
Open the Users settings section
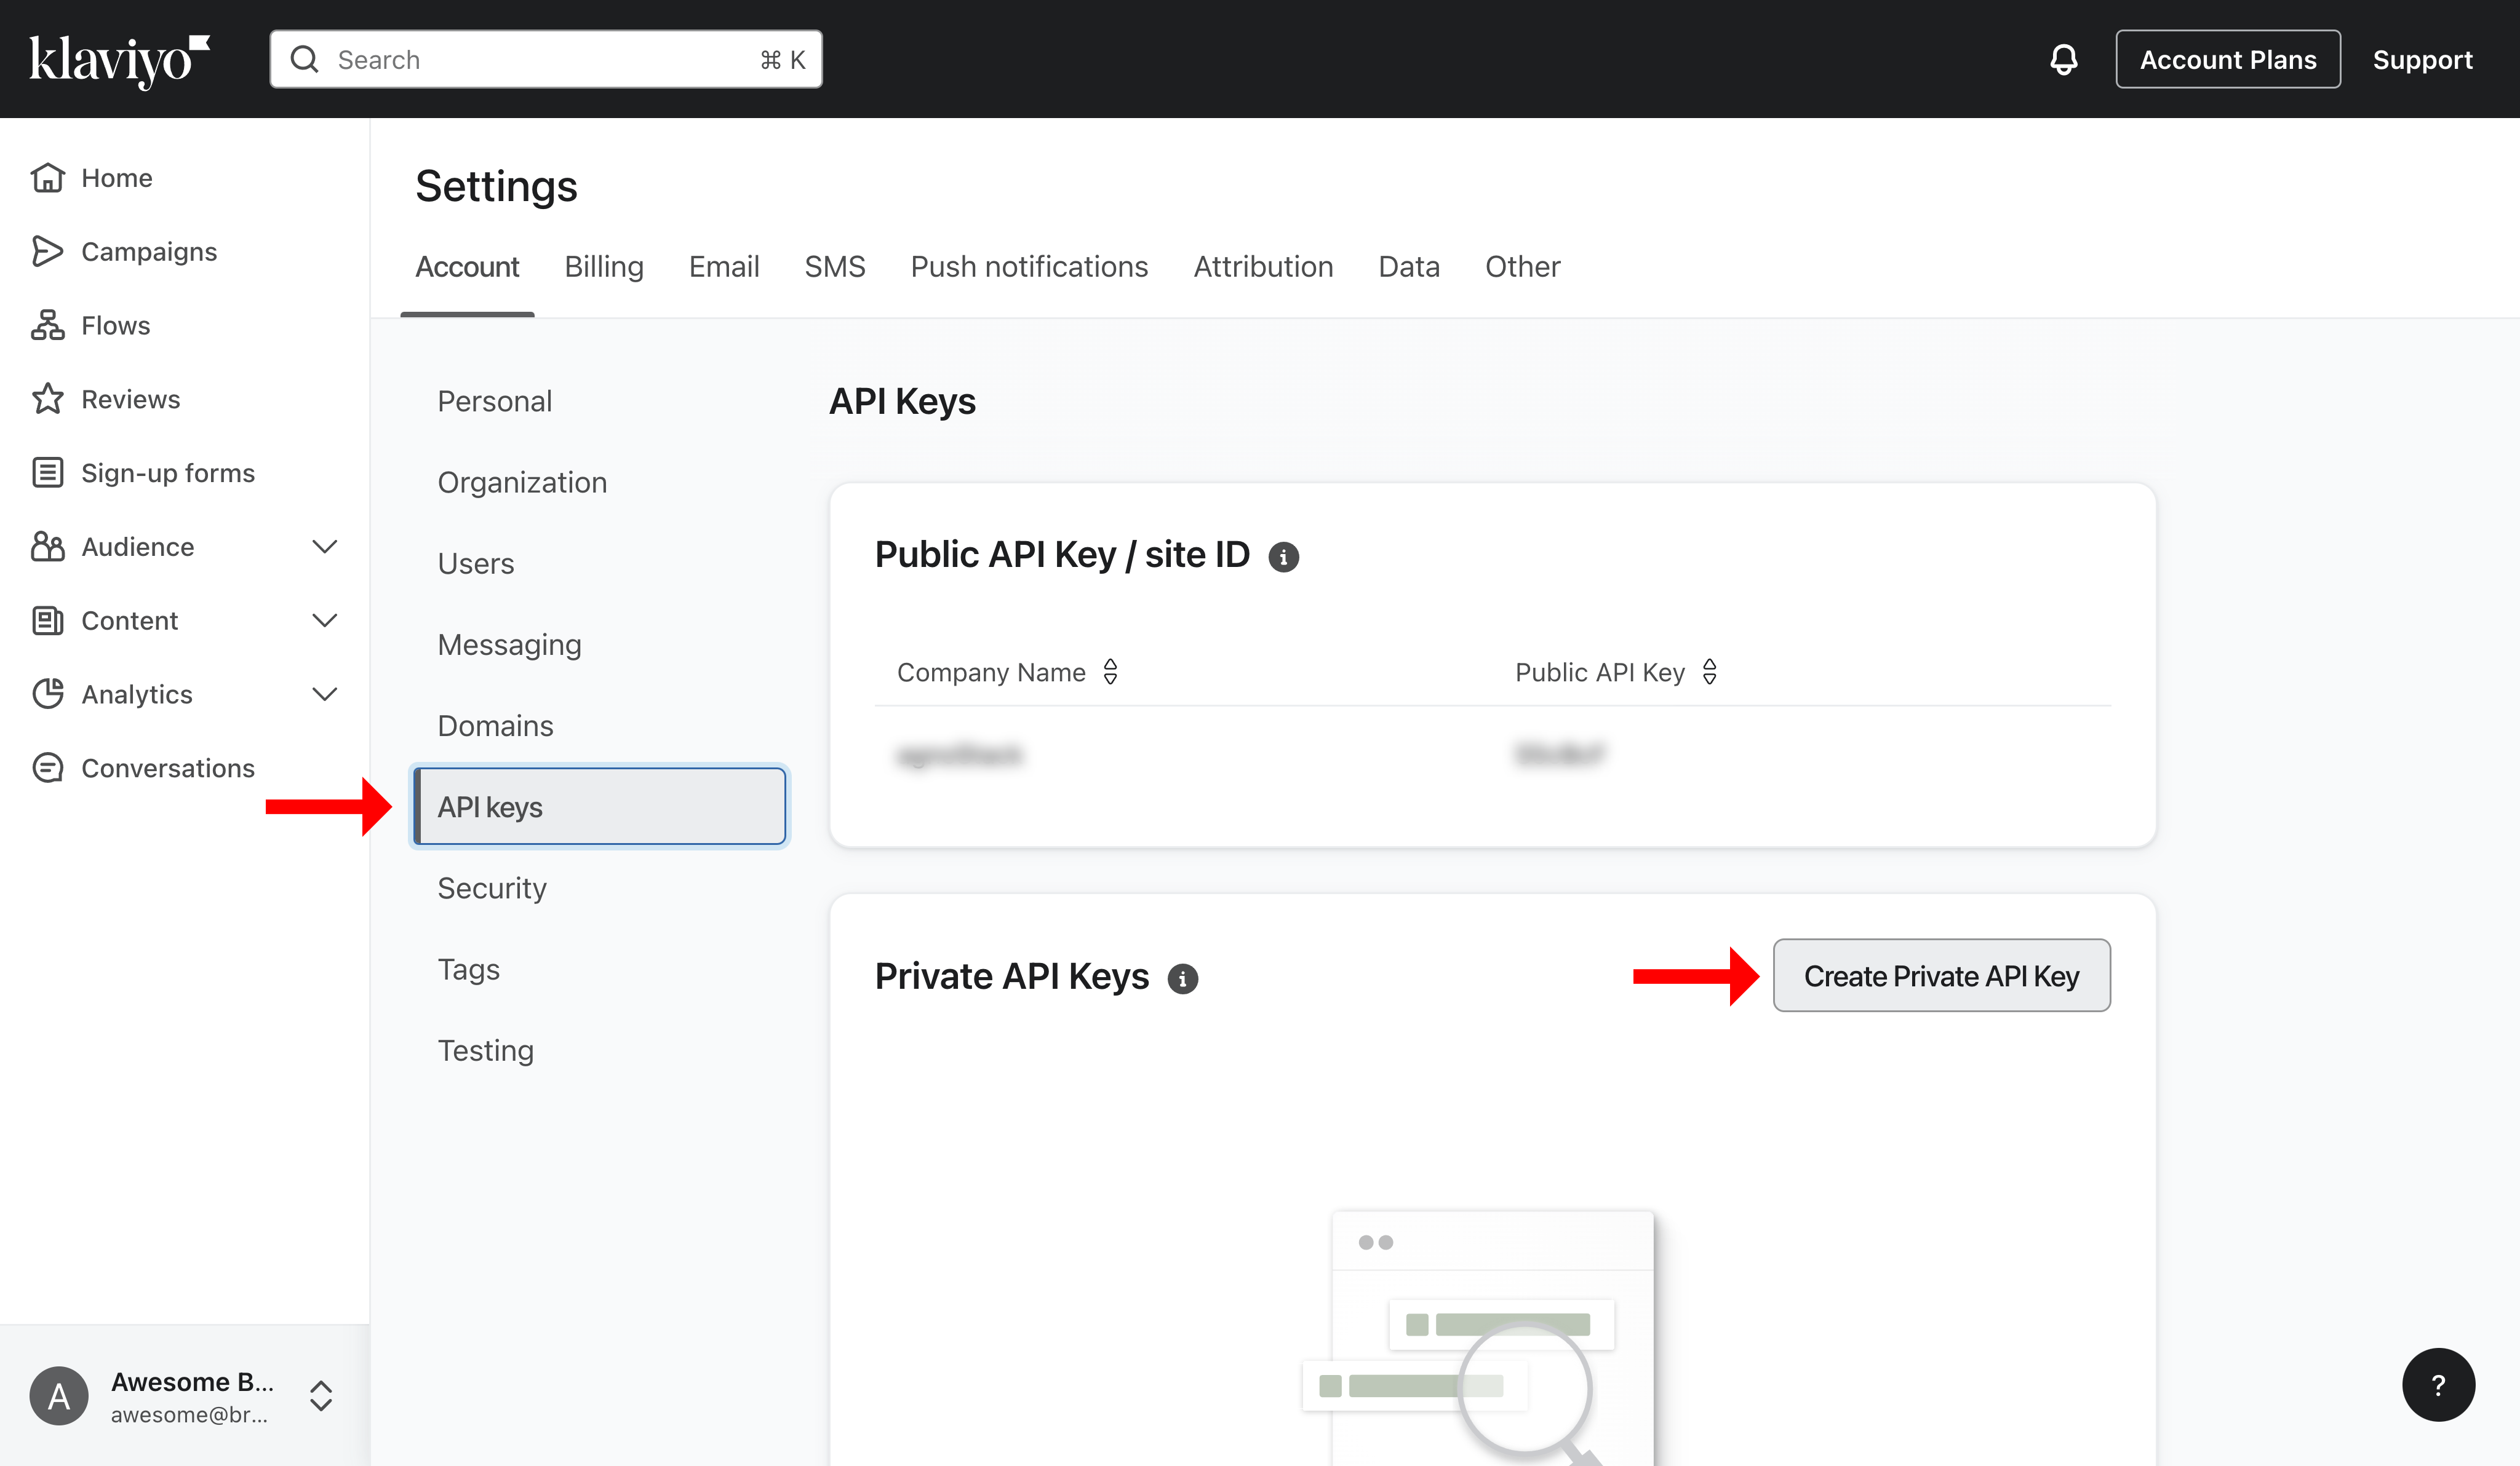pos(476,564)
